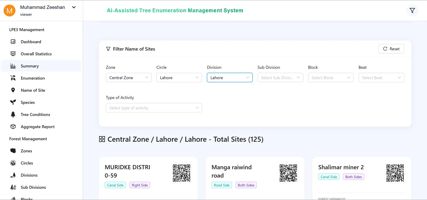
Task: Click the filter funnel icon in header
Action: click(412, 11)
